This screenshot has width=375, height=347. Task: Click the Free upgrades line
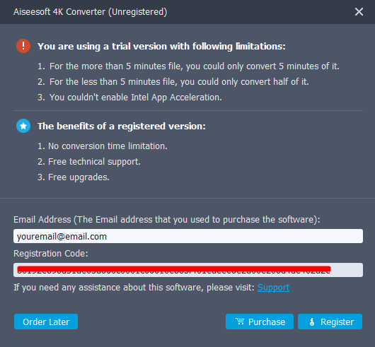[x=74, y=177]
